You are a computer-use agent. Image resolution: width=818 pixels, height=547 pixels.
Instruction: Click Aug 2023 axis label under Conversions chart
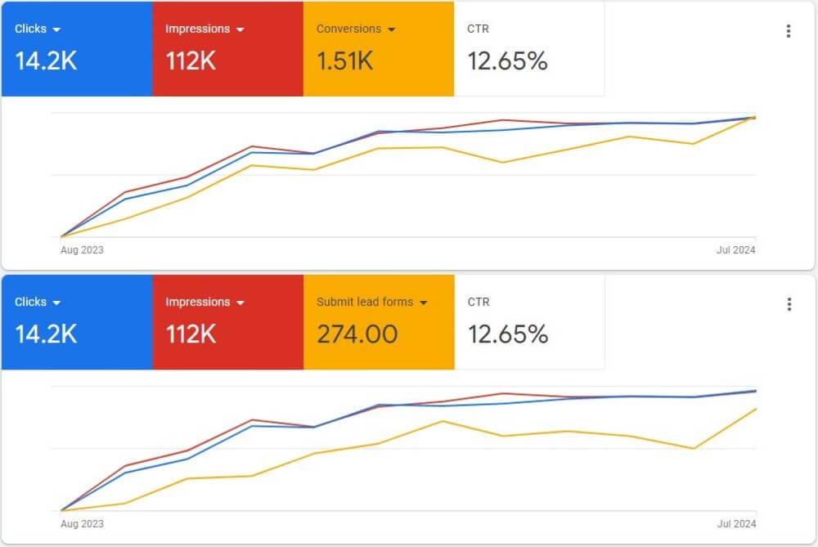(82, 250)
